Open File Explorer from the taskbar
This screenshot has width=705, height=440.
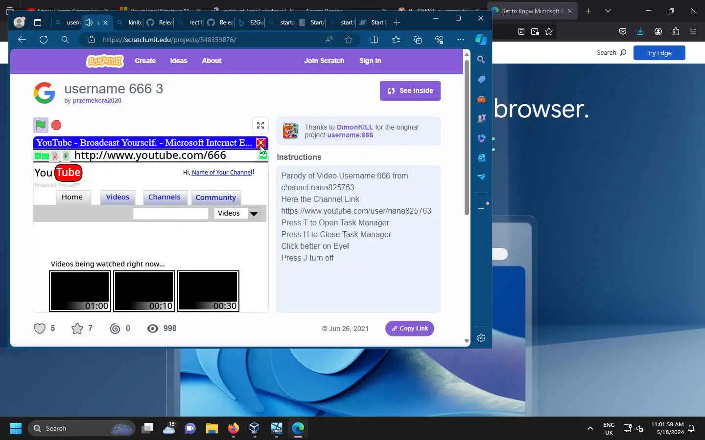211,429
